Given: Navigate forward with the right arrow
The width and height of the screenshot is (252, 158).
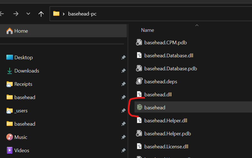Looking at the screenshot, I should (16, 14).
